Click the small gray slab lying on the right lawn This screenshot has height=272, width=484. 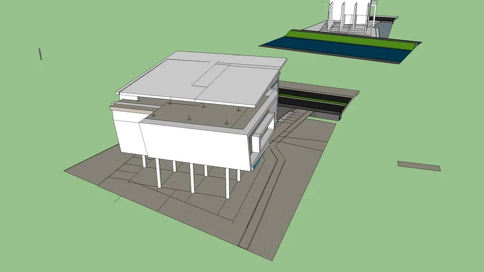[419, 166]
